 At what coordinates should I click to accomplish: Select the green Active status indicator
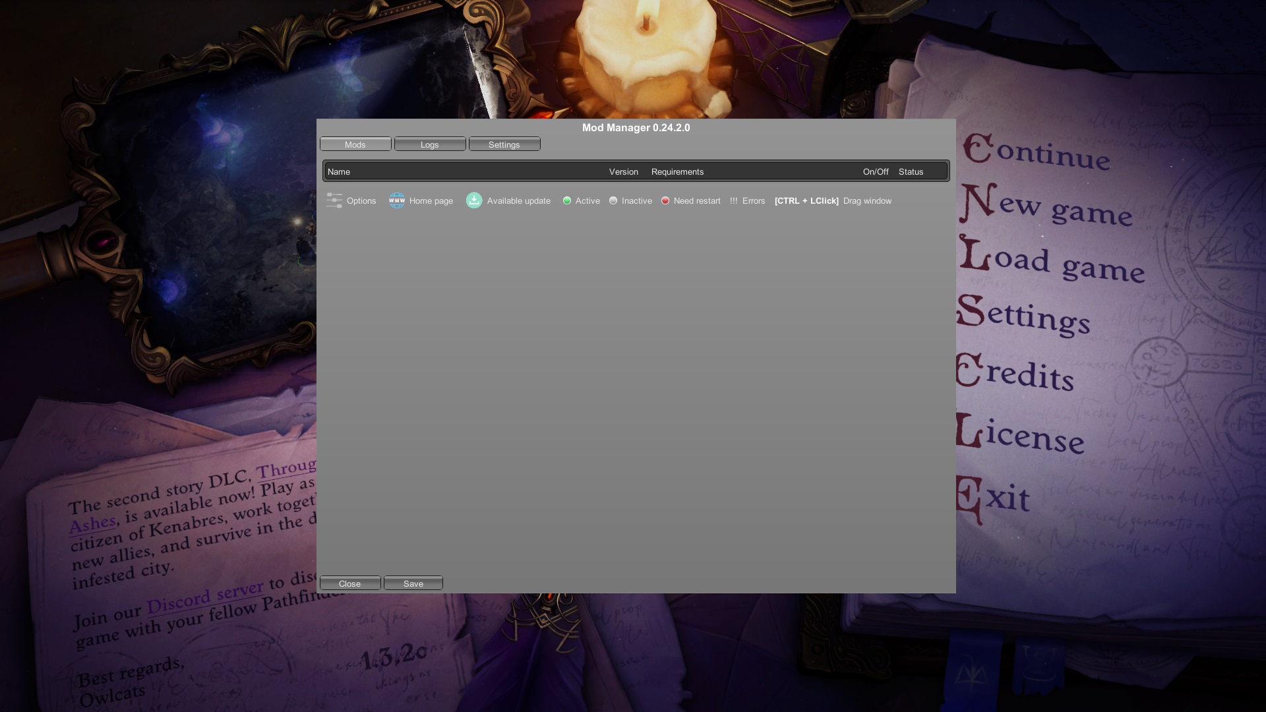567,200
